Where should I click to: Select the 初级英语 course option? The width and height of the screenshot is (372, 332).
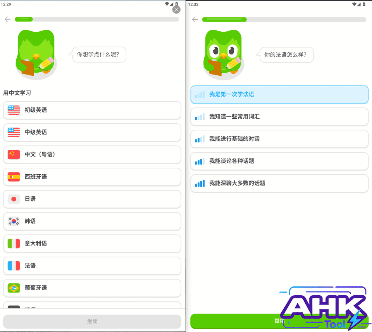click(92, 110)
